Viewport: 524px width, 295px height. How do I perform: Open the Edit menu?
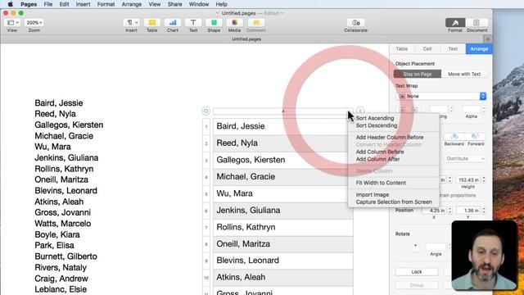64,4
